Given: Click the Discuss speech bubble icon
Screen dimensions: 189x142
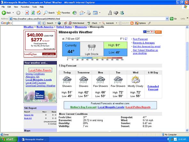Looking at the screenshot, I should point(116,13).
